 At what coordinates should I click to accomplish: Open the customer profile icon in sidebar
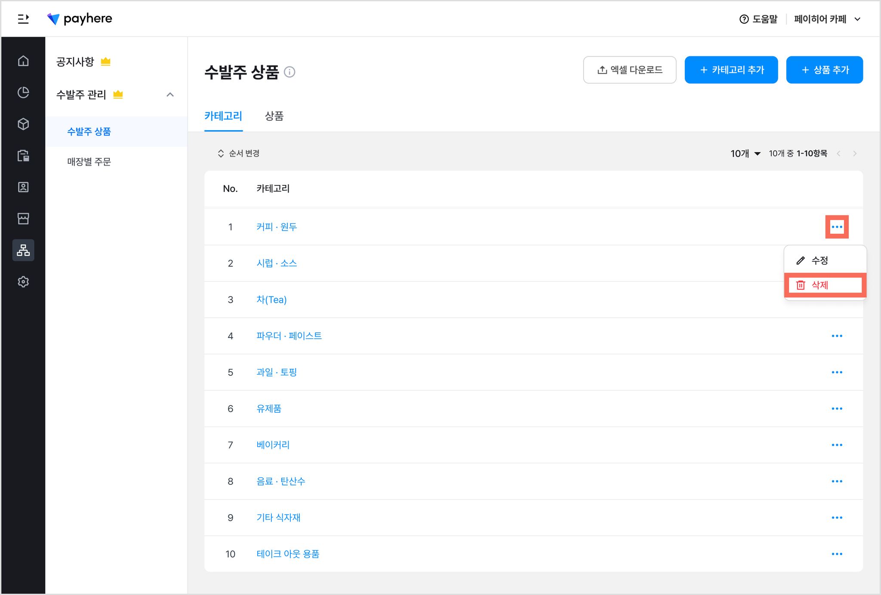(23, 187)
